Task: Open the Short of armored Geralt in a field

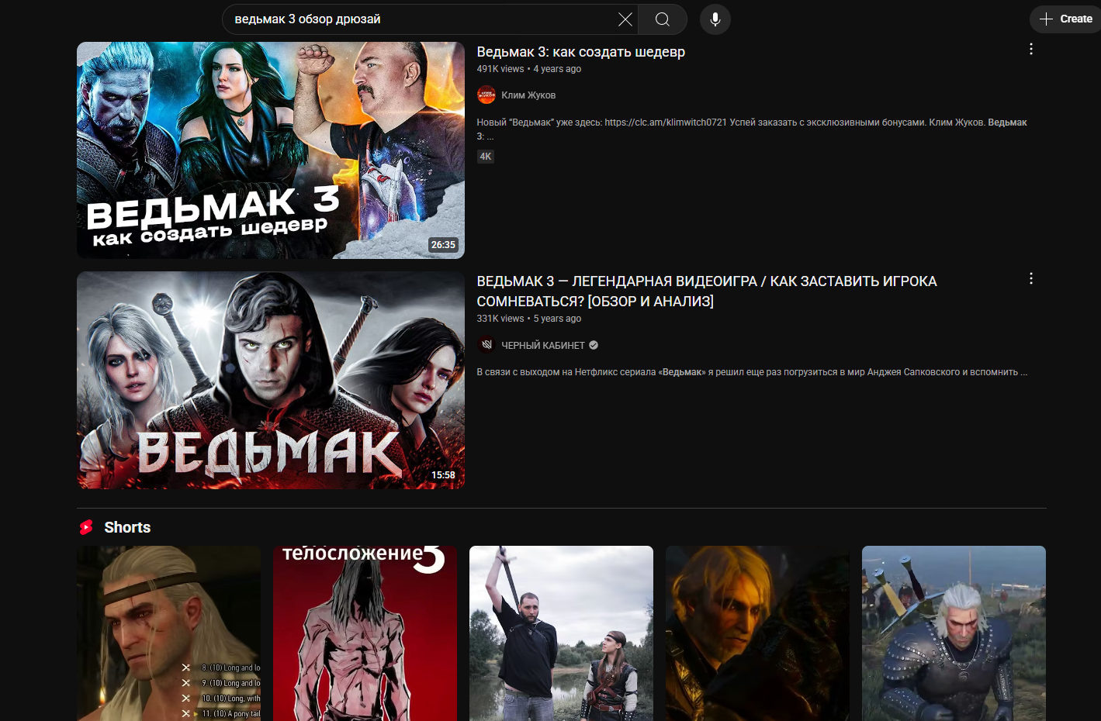Action: 954,633
